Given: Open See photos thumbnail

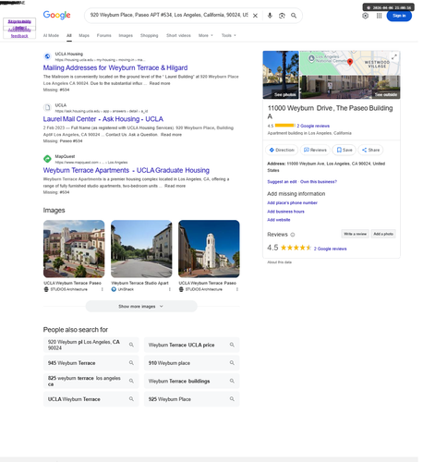Looking at the screenshot, I should point(281,75).
